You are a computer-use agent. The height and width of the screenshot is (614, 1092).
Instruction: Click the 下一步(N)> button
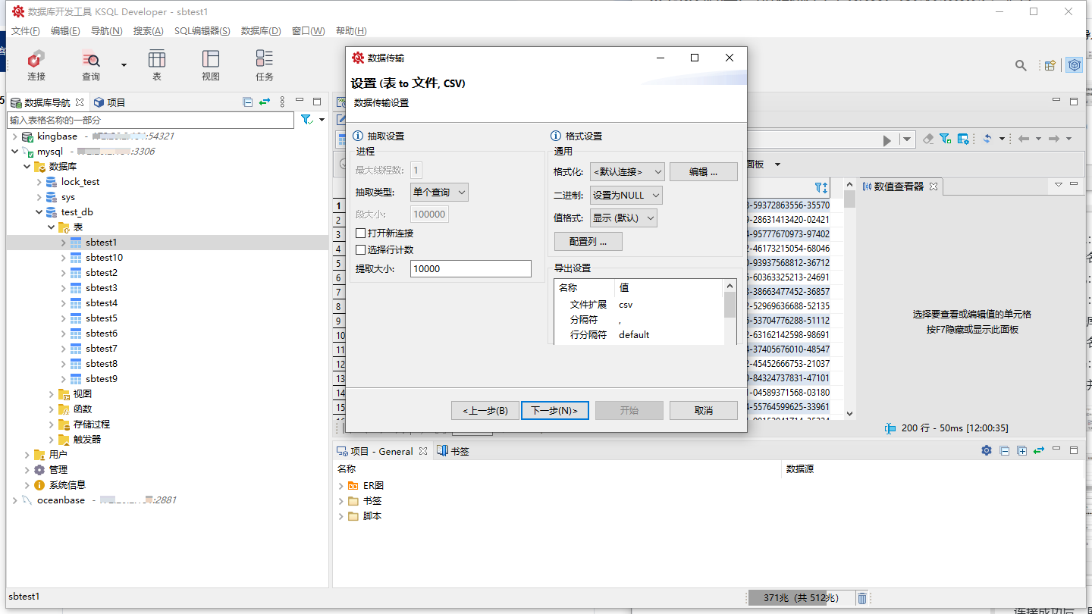click(555, 411)
